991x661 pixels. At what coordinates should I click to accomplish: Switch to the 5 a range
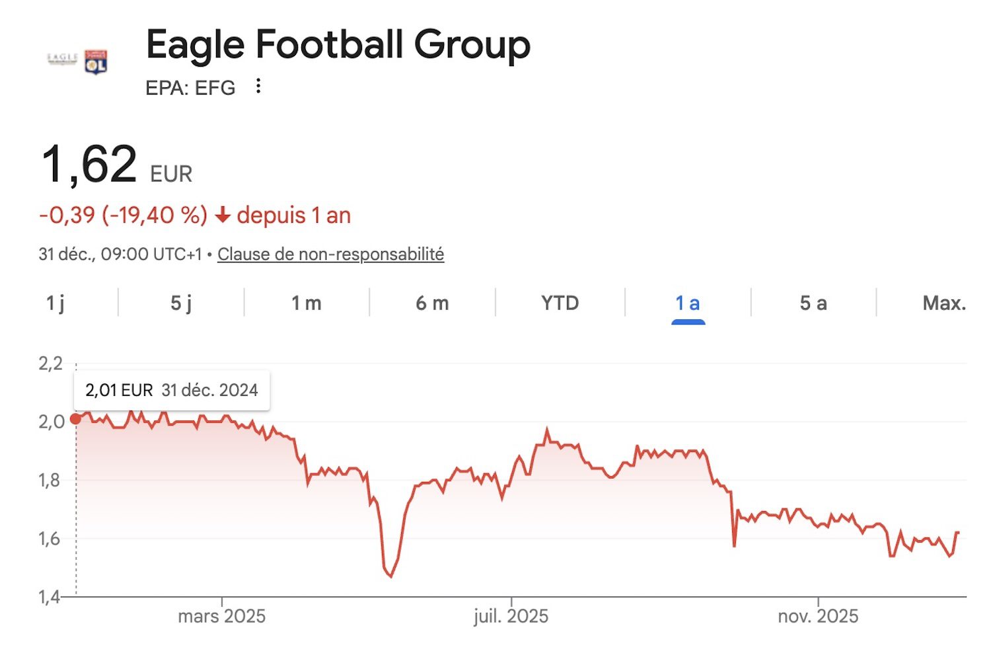[813, 303]
